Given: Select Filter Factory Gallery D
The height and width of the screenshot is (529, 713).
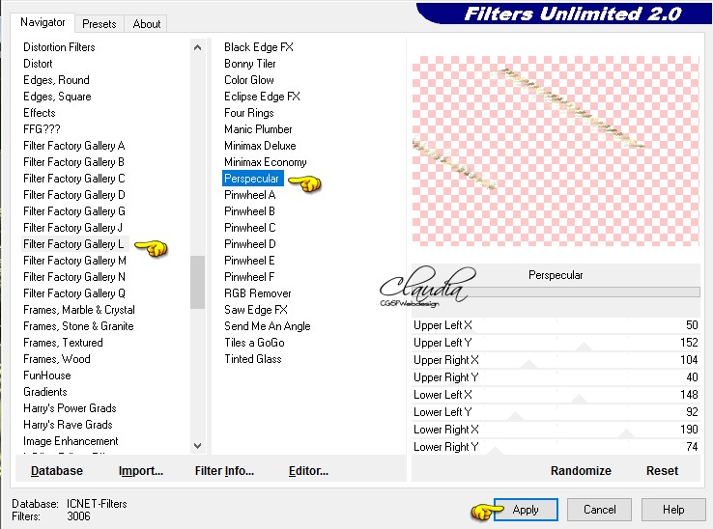Looking at the screenshot, I should [74, 194].
